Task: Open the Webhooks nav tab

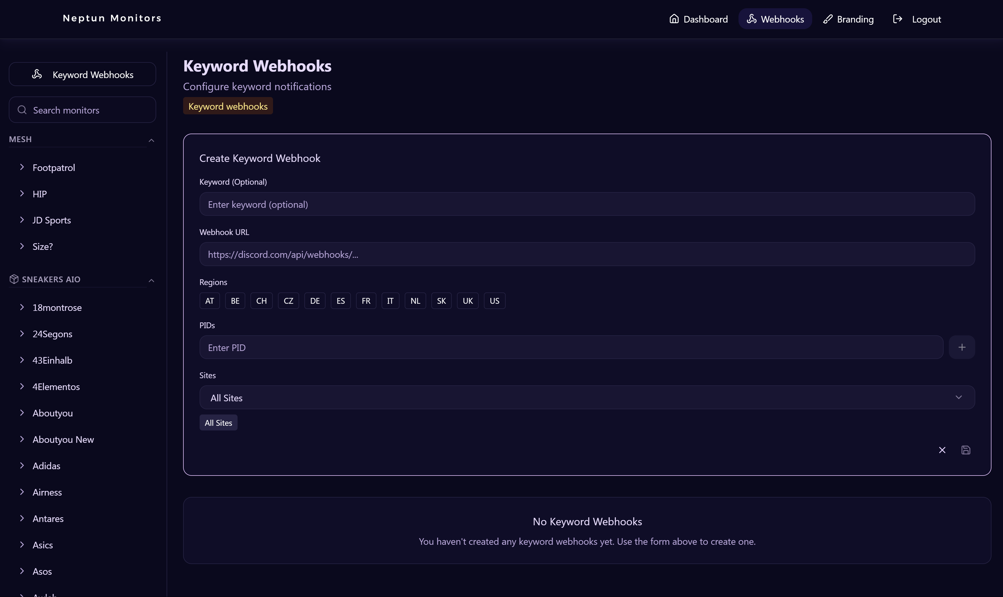Action: (x=775, y=19)
